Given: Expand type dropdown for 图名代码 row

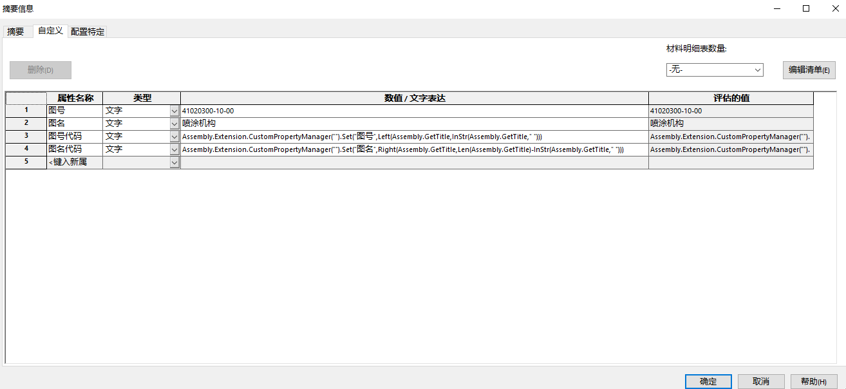Looking at the screenshot, I should coord(174,149).
